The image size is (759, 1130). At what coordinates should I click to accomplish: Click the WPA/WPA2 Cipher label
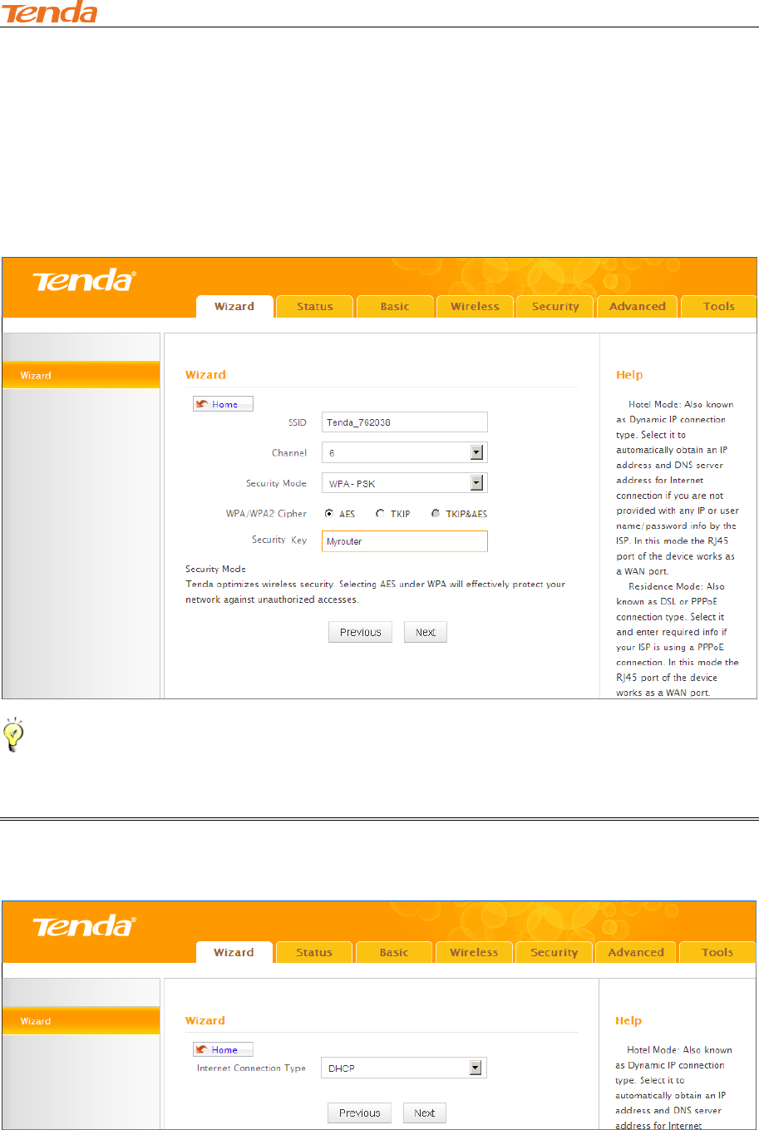click(266, 513)
